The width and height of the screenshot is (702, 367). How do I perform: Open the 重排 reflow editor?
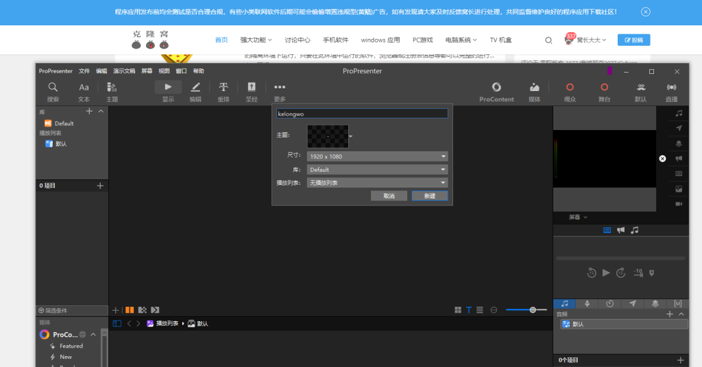click(223, 92)
